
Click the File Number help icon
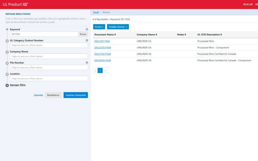click(87, 62)
